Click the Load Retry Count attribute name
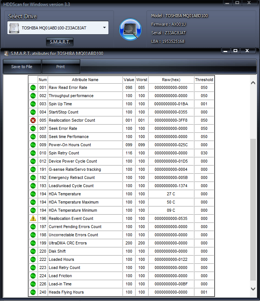The width and height of the screenshot is (260, 301). coord(64,268)
